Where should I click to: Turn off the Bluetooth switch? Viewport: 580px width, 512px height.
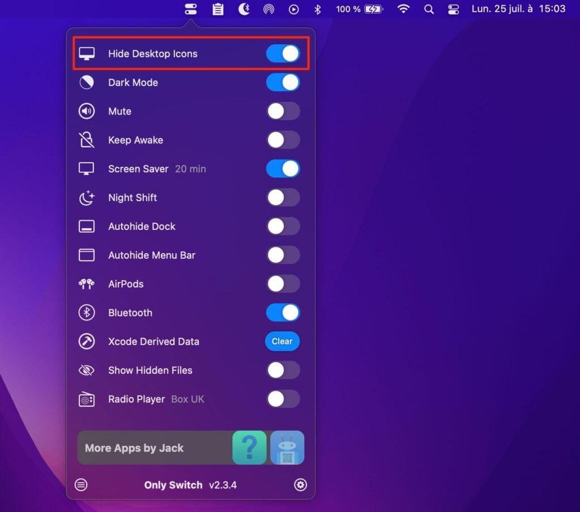tap(283, 313)
